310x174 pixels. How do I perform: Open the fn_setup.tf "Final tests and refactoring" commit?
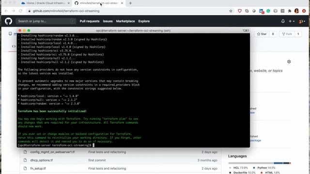pos(107,169)
